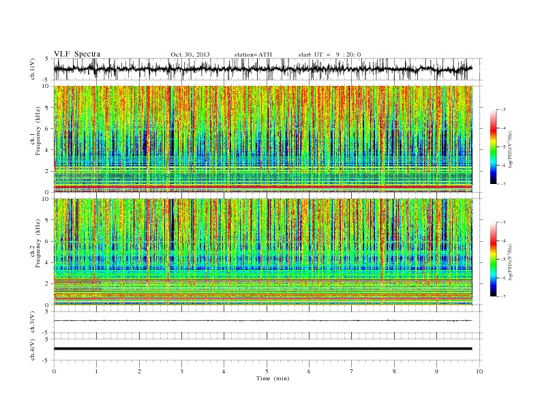
Task: Click the "-5" tick on the upper colorbar
Action: click(503, 147)
